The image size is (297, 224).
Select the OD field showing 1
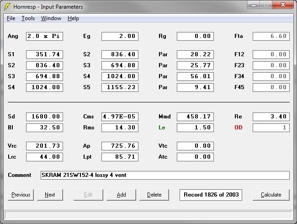[x=271, y=128]
